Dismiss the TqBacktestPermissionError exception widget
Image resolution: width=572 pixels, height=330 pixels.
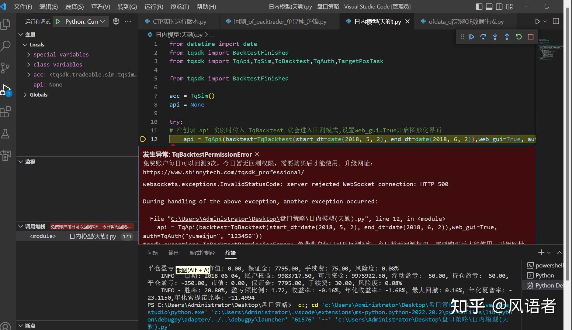point(257,154)
